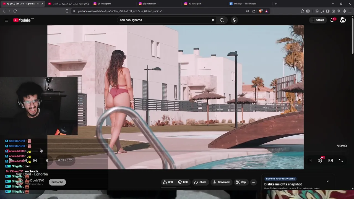Open the Create menu
This screenshot has height=199, width=354.
[x=317, y=20]
